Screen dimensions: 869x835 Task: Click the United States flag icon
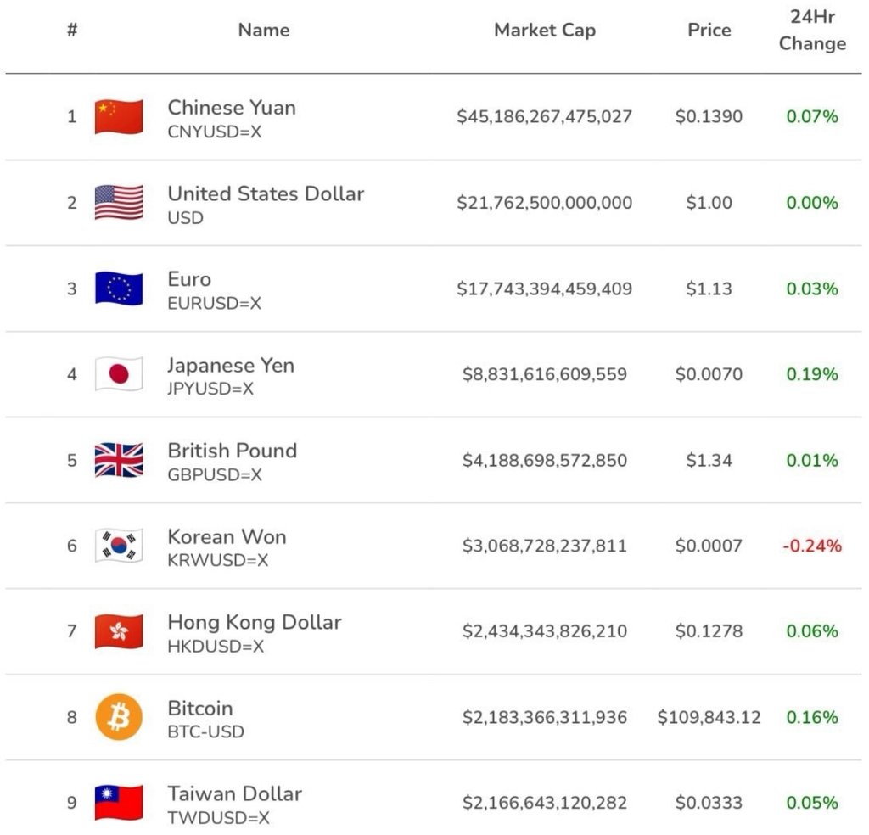[x=119, y=202]
